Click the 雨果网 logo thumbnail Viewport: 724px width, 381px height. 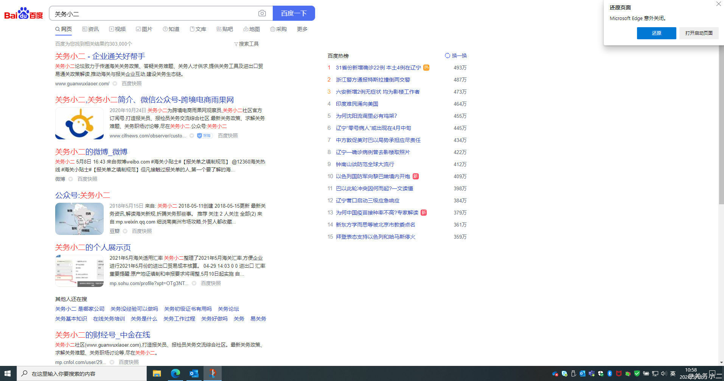pos(79,123)
